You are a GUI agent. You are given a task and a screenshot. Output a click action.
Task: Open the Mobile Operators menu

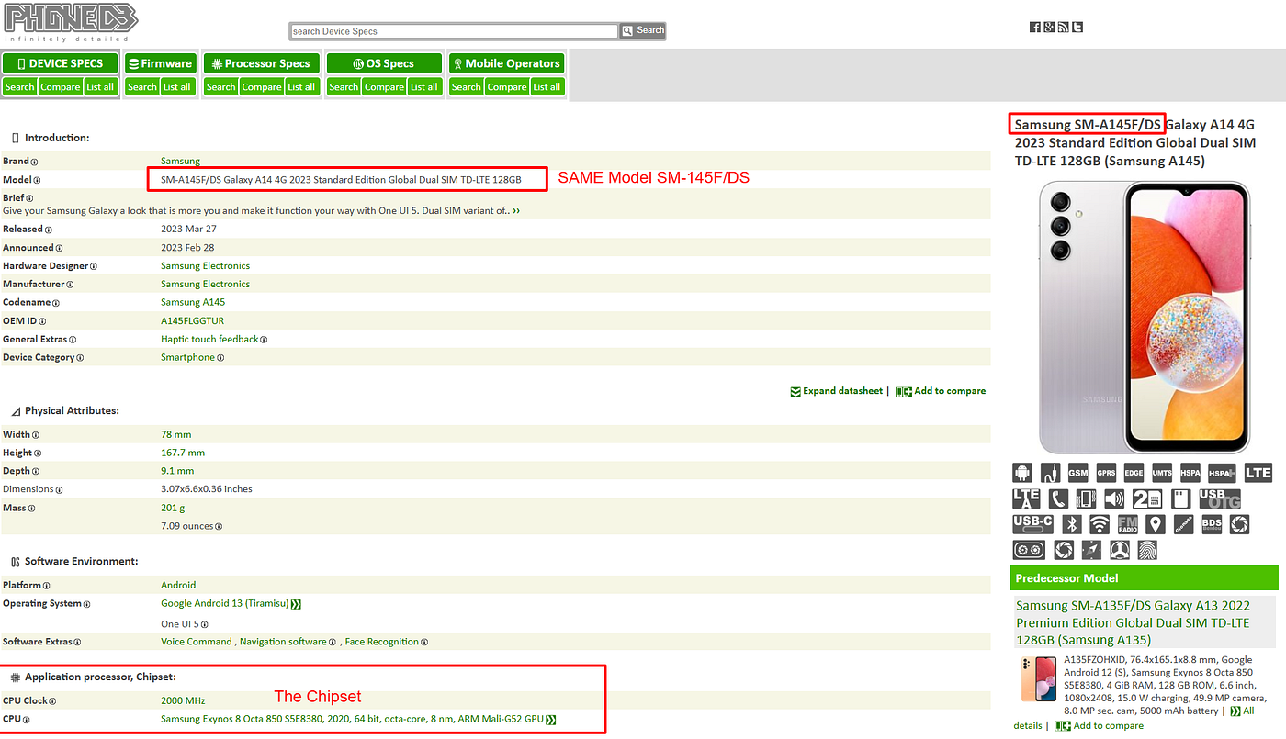tap(506, 63)
